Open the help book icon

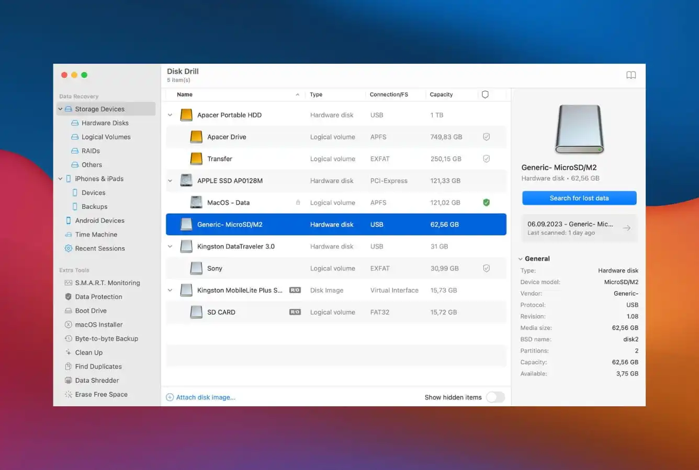(631, 75)
